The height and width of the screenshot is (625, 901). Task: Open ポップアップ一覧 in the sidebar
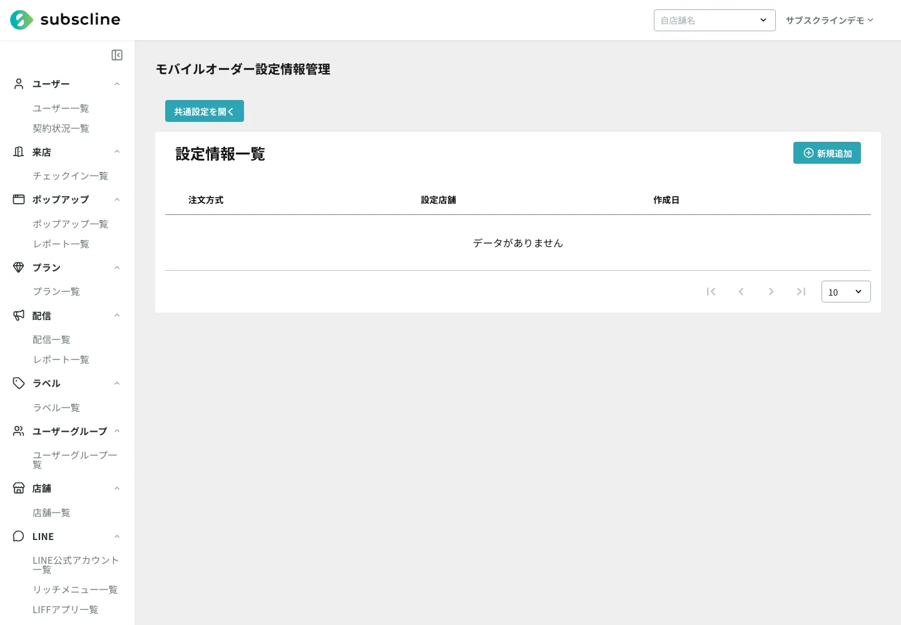pyautogui.click(x=70, y=224)
